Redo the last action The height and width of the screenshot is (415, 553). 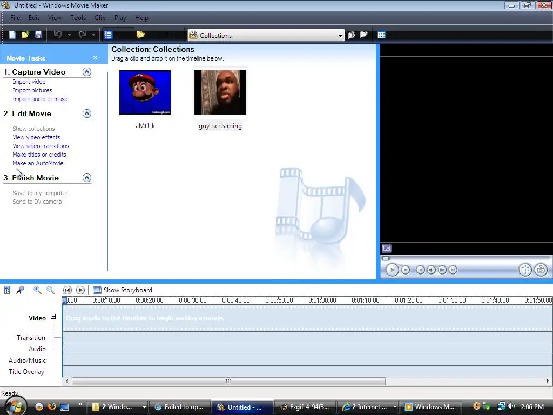82,35
